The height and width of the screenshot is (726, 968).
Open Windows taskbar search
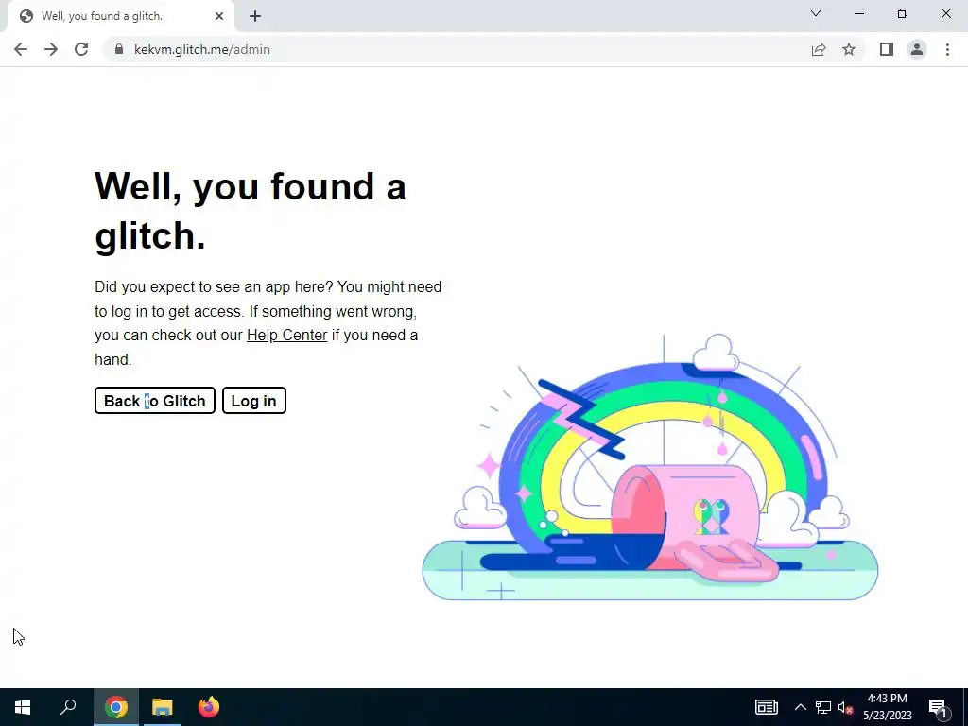(68, 707)
